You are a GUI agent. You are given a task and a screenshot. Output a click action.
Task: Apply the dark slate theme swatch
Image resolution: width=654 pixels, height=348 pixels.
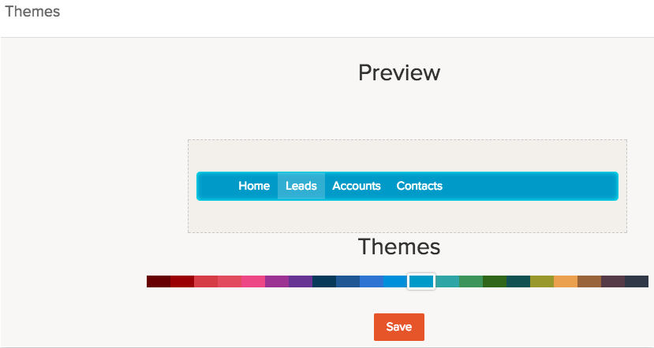[637, 281]
